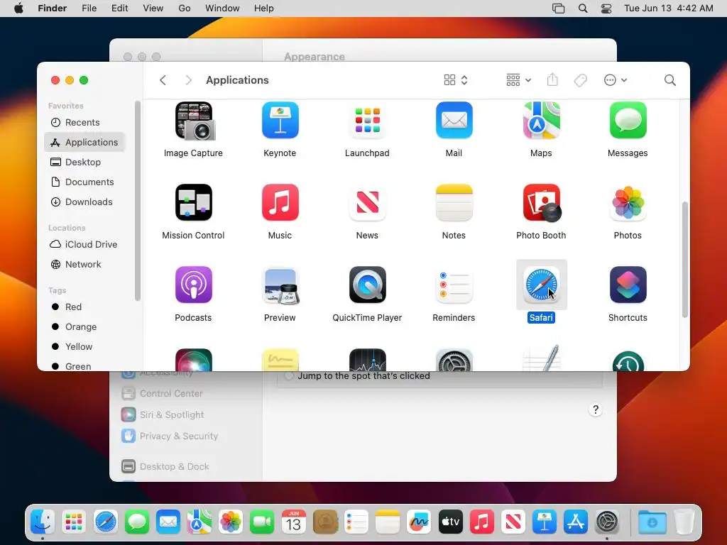This screenshot has height=545, width=727.
Task: Select the News app in Finder window
Action: pos(367,202)
